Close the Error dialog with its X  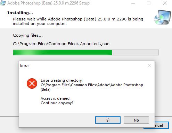[x=149, y=65]
